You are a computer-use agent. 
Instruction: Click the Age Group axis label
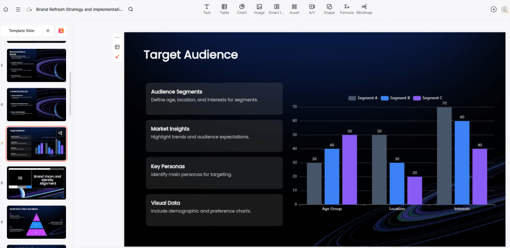332,208
